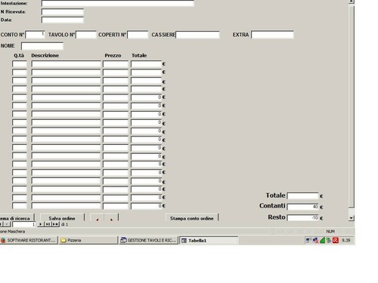Click the TAVOLO N° field
Screen dimensions: 378x283
(x=86, y=35)
